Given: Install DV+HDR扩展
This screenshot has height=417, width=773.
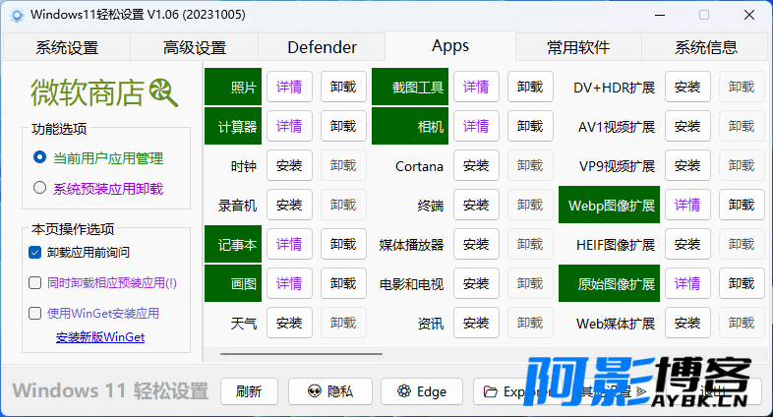Looking at the screenshot, I should point(687,87).
